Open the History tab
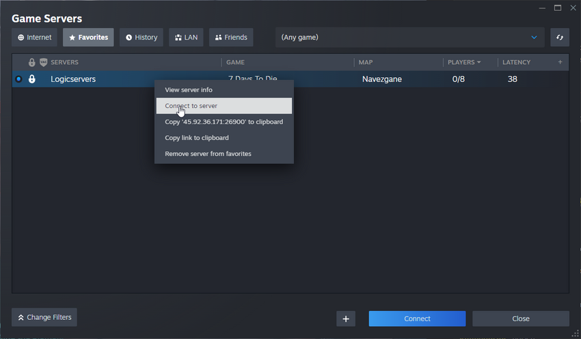This screenshot has width=581, height=339. (141, 38)
